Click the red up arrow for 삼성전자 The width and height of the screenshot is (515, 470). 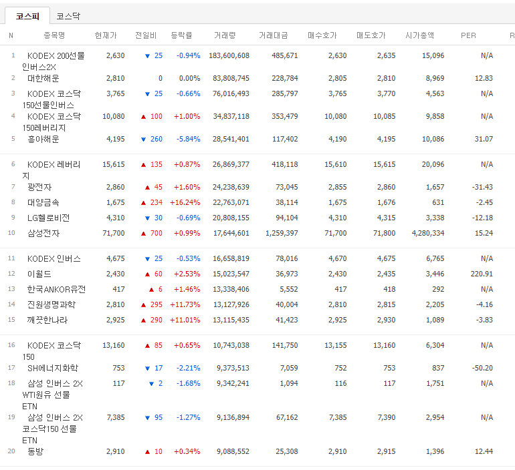point(143,234)
